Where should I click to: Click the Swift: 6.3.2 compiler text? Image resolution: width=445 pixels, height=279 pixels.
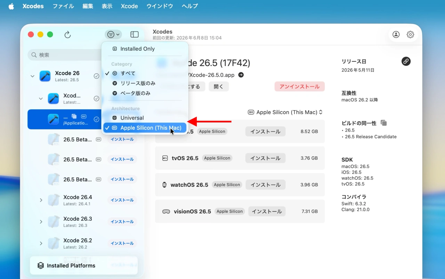coord(354,204)
